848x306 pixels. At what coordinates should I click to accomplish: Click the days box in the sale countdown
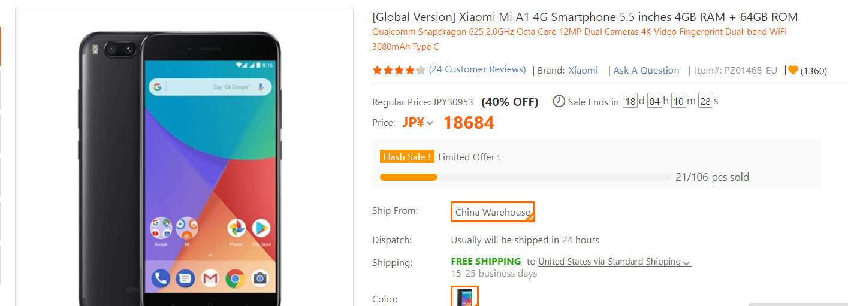pos(630,101)
